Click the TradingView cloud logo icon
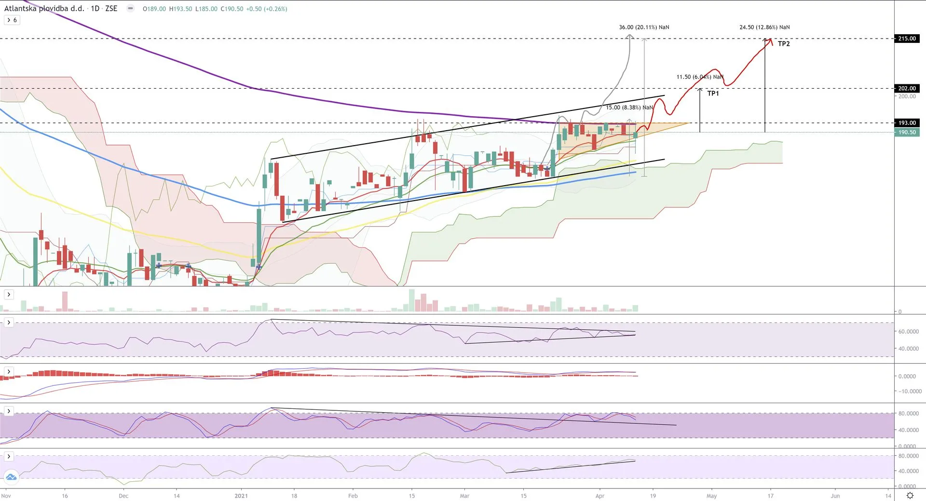 pyautogui.click(x=11, y=477)
